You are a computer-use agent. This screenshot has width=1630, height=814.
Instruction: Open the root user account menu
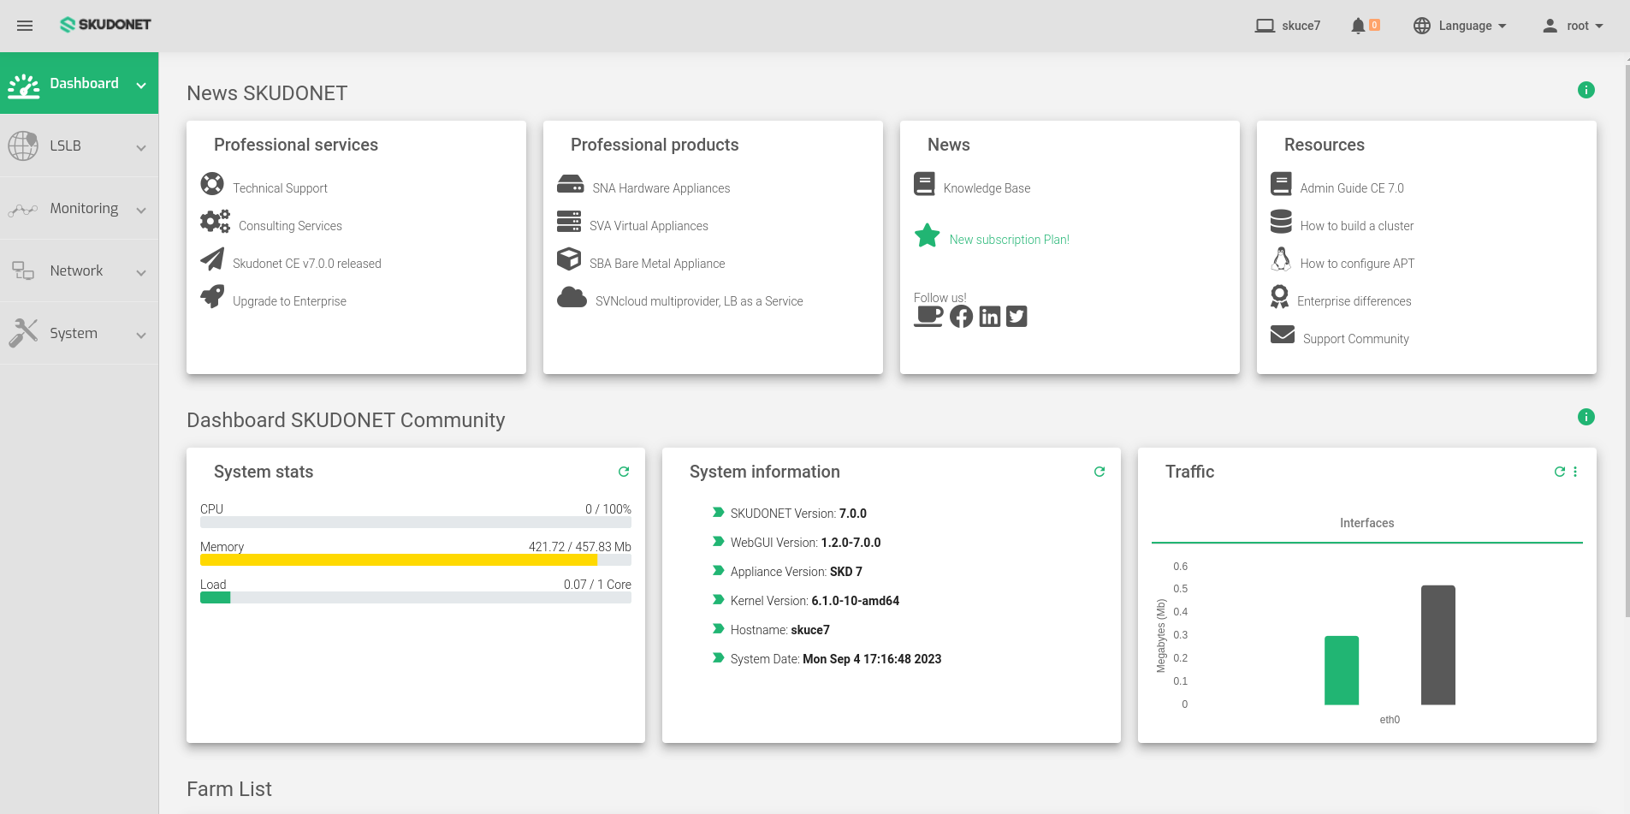pos(1573,25)
